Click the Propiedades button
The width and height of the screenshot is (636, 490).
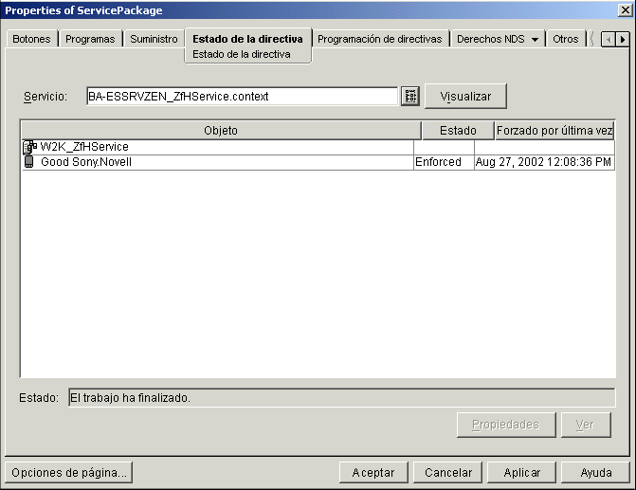(506, 425)
